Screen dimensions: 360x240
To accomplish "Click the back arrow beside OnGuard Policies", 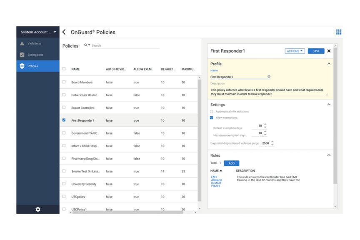I will [64, 32].
